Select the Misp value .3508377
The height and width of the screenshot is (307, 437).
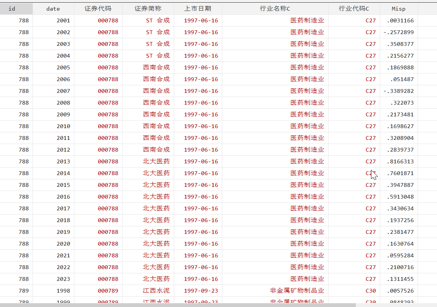coord(400,44)
